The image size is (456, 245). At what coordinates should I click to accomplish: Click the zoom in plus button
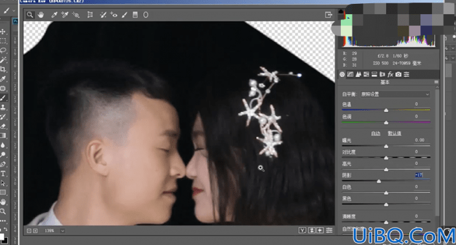pyautogui.click(x=35, y=231)
